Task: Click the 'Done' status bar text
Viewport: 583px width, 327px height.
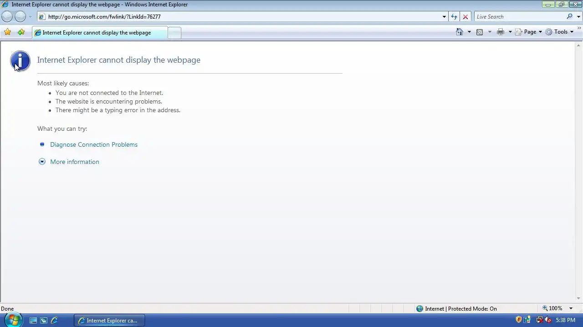Action: [x=7, y=308]
